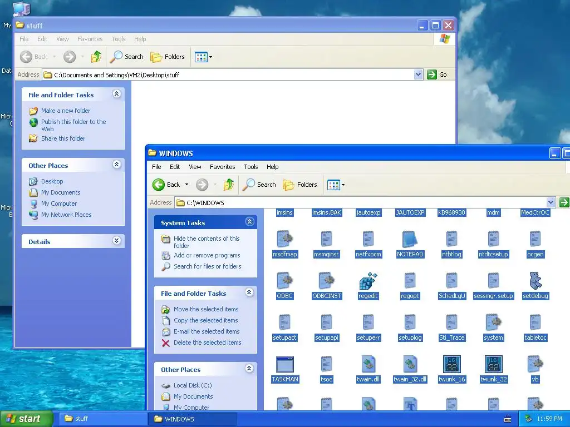This screenshot has height=427, width=570.
Task: Click Add or remove programs link
Action: tap(207, 255)
